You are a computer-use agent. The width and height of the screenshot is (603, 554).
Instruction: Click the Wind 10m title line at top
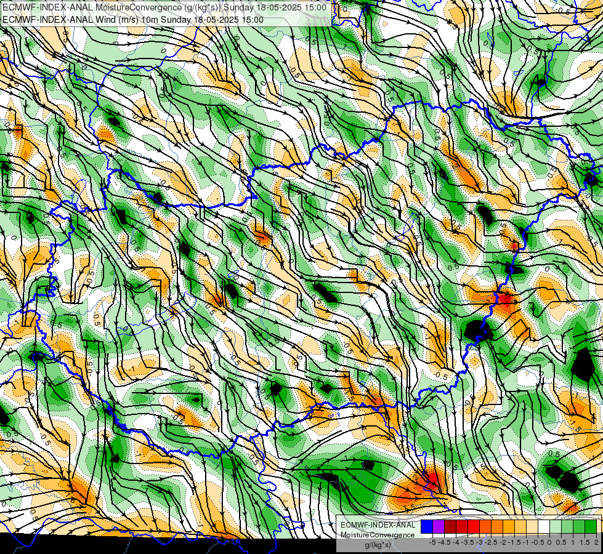[x=133, y=20]
